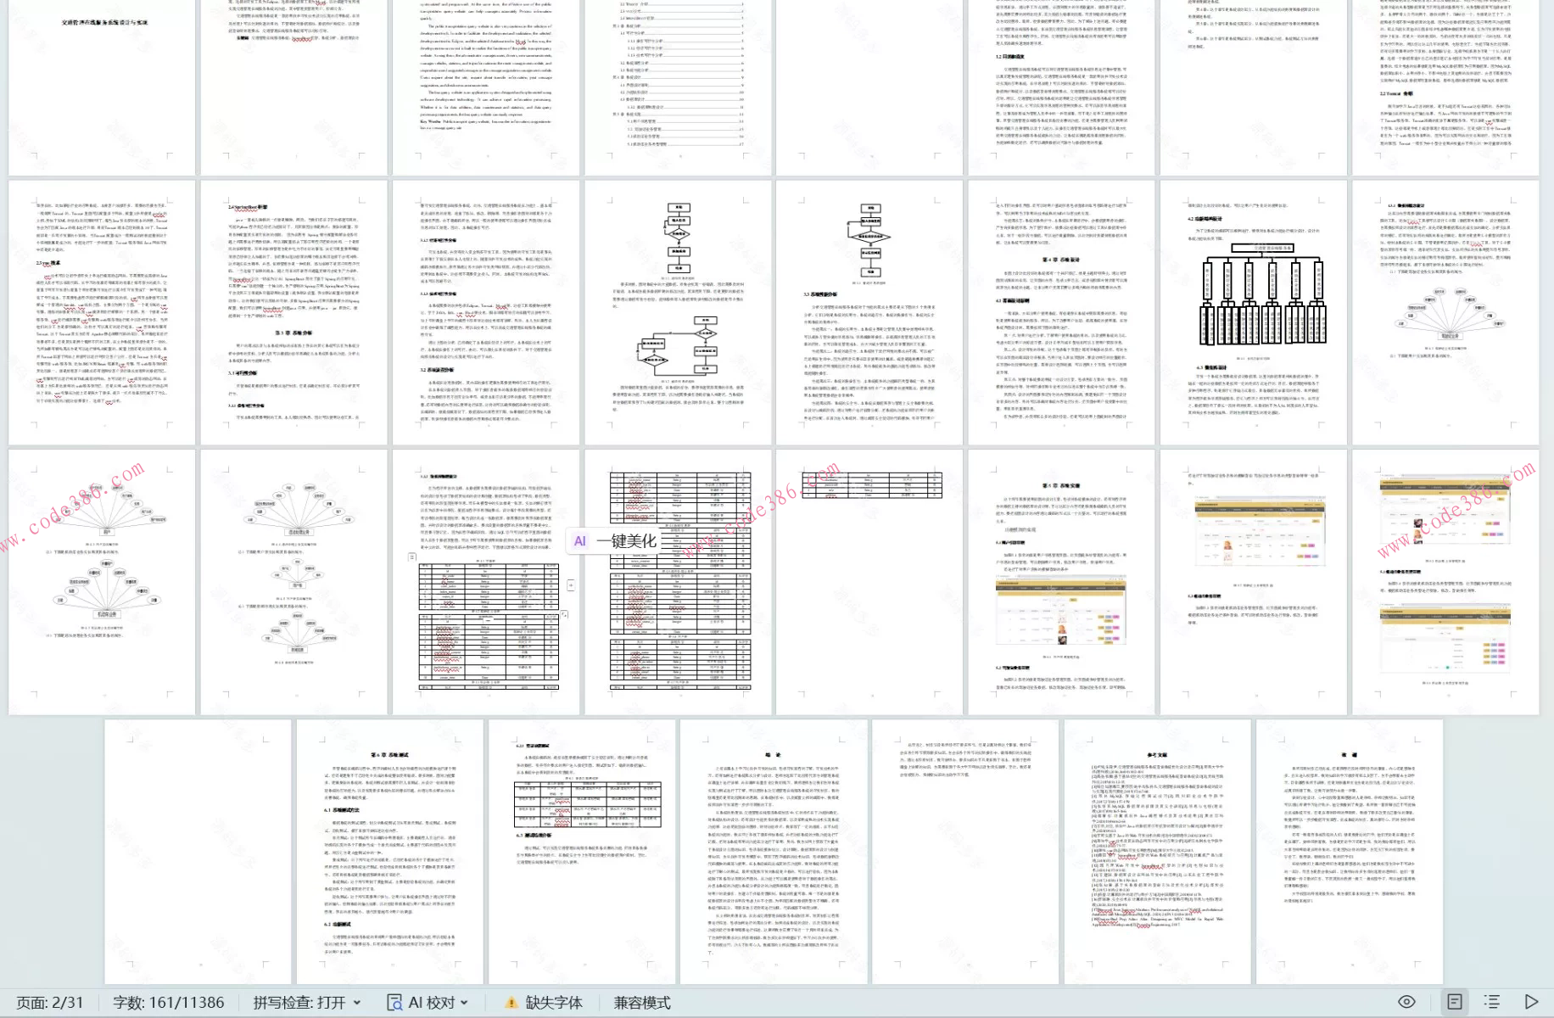Switch to outline view icon

(x=1492, y=1002)
